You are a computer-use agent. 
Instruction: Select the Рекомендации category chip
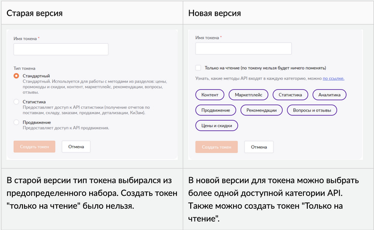tap(262, 110)
